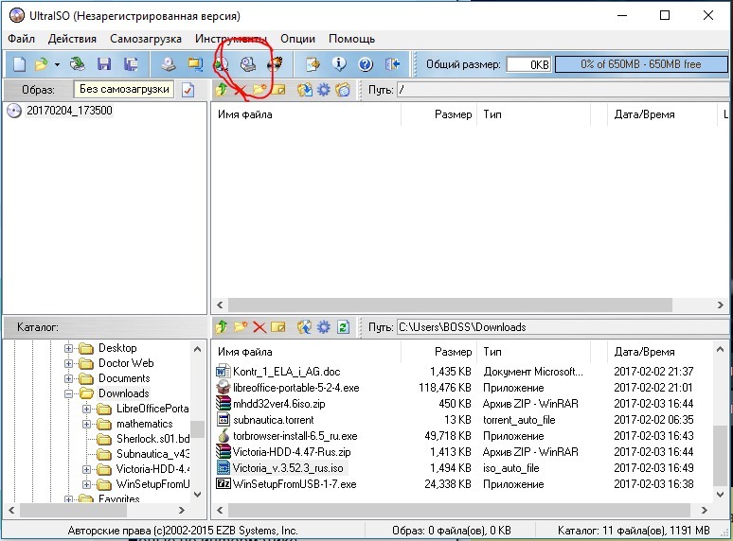
Task: Expand the Doctor Web folder node
Action: (x=69, y=363)
